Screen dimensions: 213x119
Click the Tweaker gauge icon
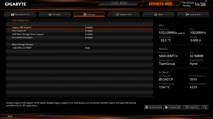[x=50, y=14]
